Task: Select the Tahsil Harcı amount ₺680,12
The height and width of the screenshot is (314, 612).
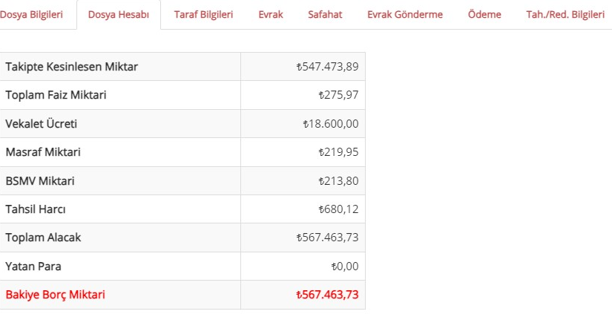Action: (338, 209)
